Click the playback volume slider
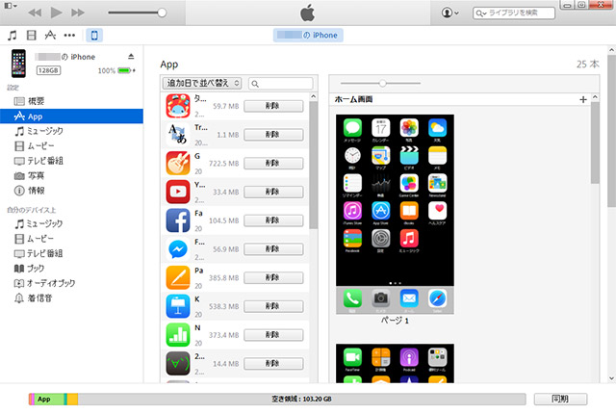The height and width of the screenshot is (414, 616). (135, 13)
